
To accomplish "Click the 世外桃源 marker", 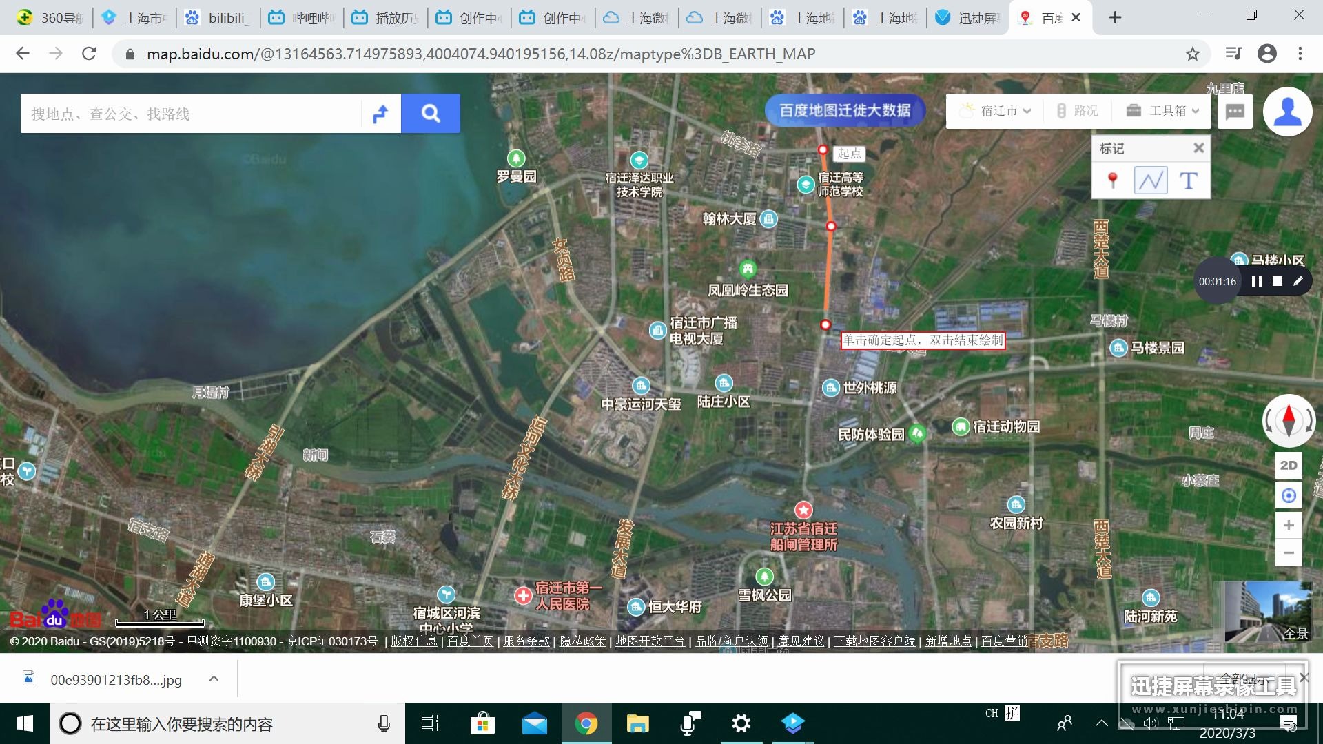I will (x=831, y=388).
